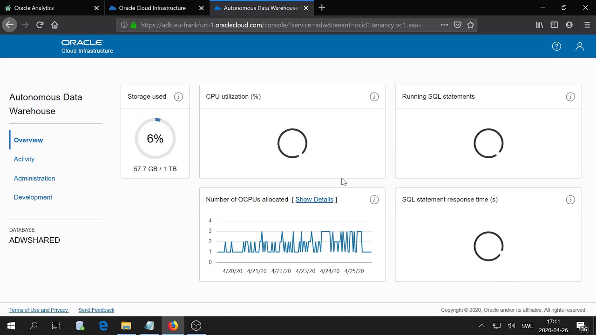Open a new browser tab
596x335 pixels.
tap(322, 8)
